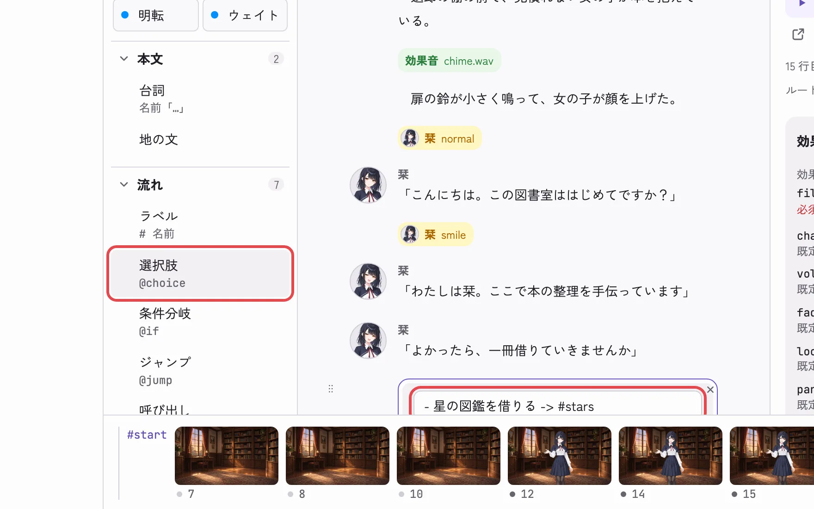Open timeline thumbnail for line 12
The image size is (814, 509).
click(x=560, y=456)
